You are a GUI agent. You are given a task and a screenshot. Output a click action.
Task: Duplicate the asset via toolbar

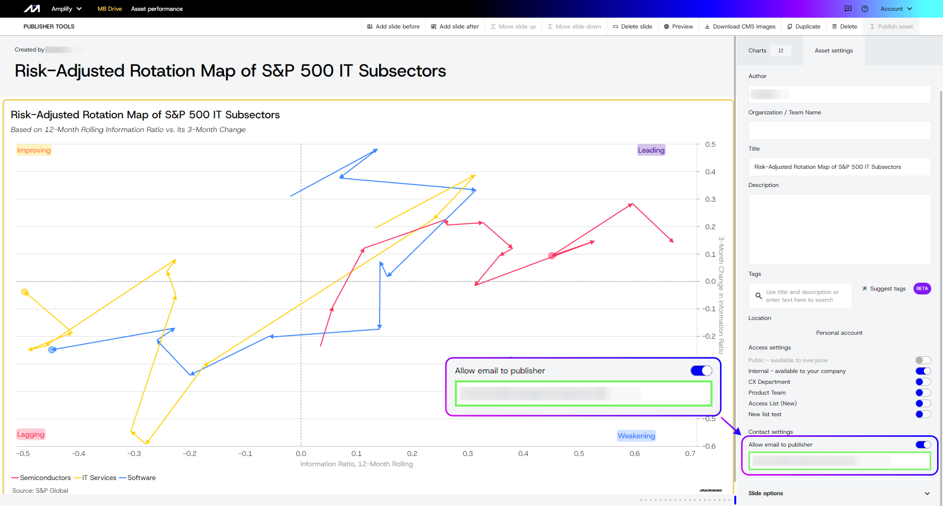pyautogui.click(x=804, y=27)
